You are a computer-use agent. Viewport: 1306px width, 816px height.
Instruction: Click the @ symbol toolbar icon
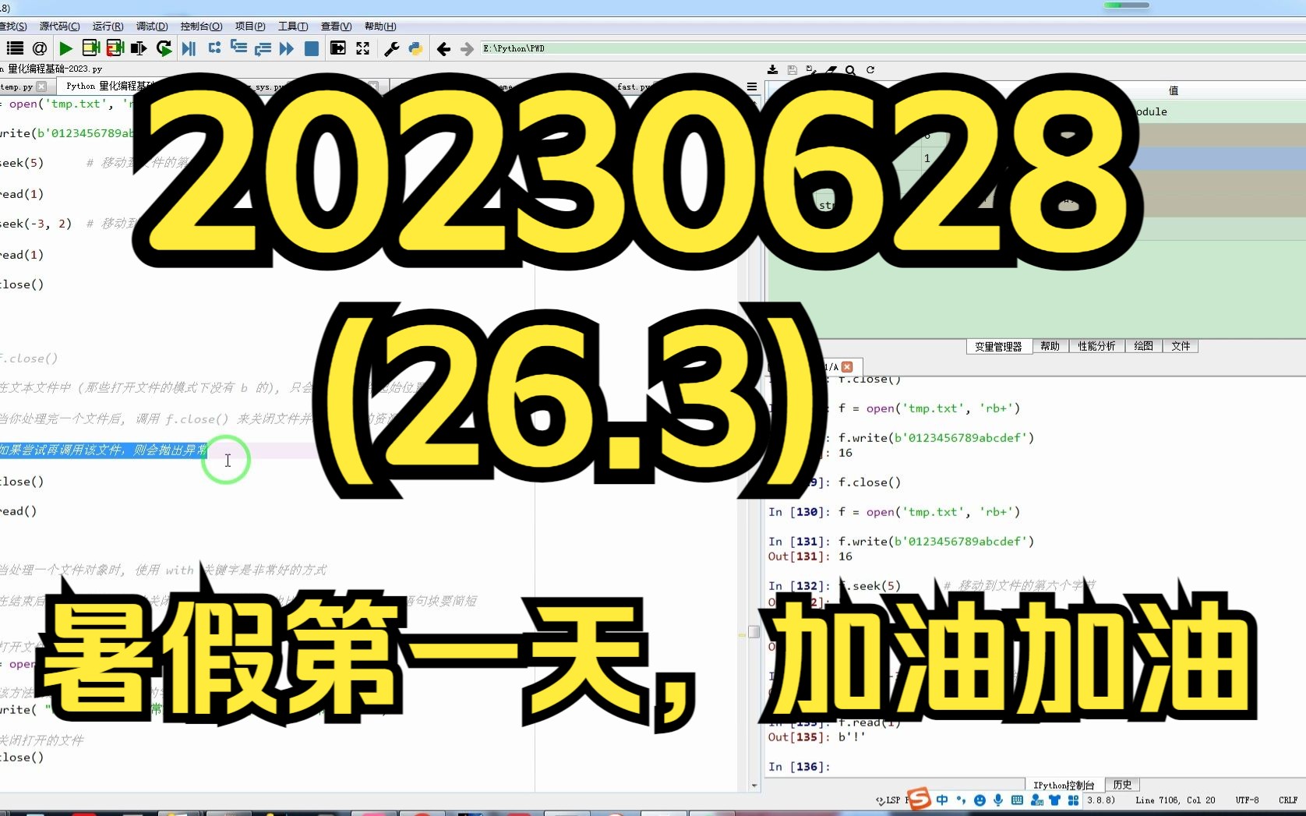pyautogui.click(x=40, y=48)
